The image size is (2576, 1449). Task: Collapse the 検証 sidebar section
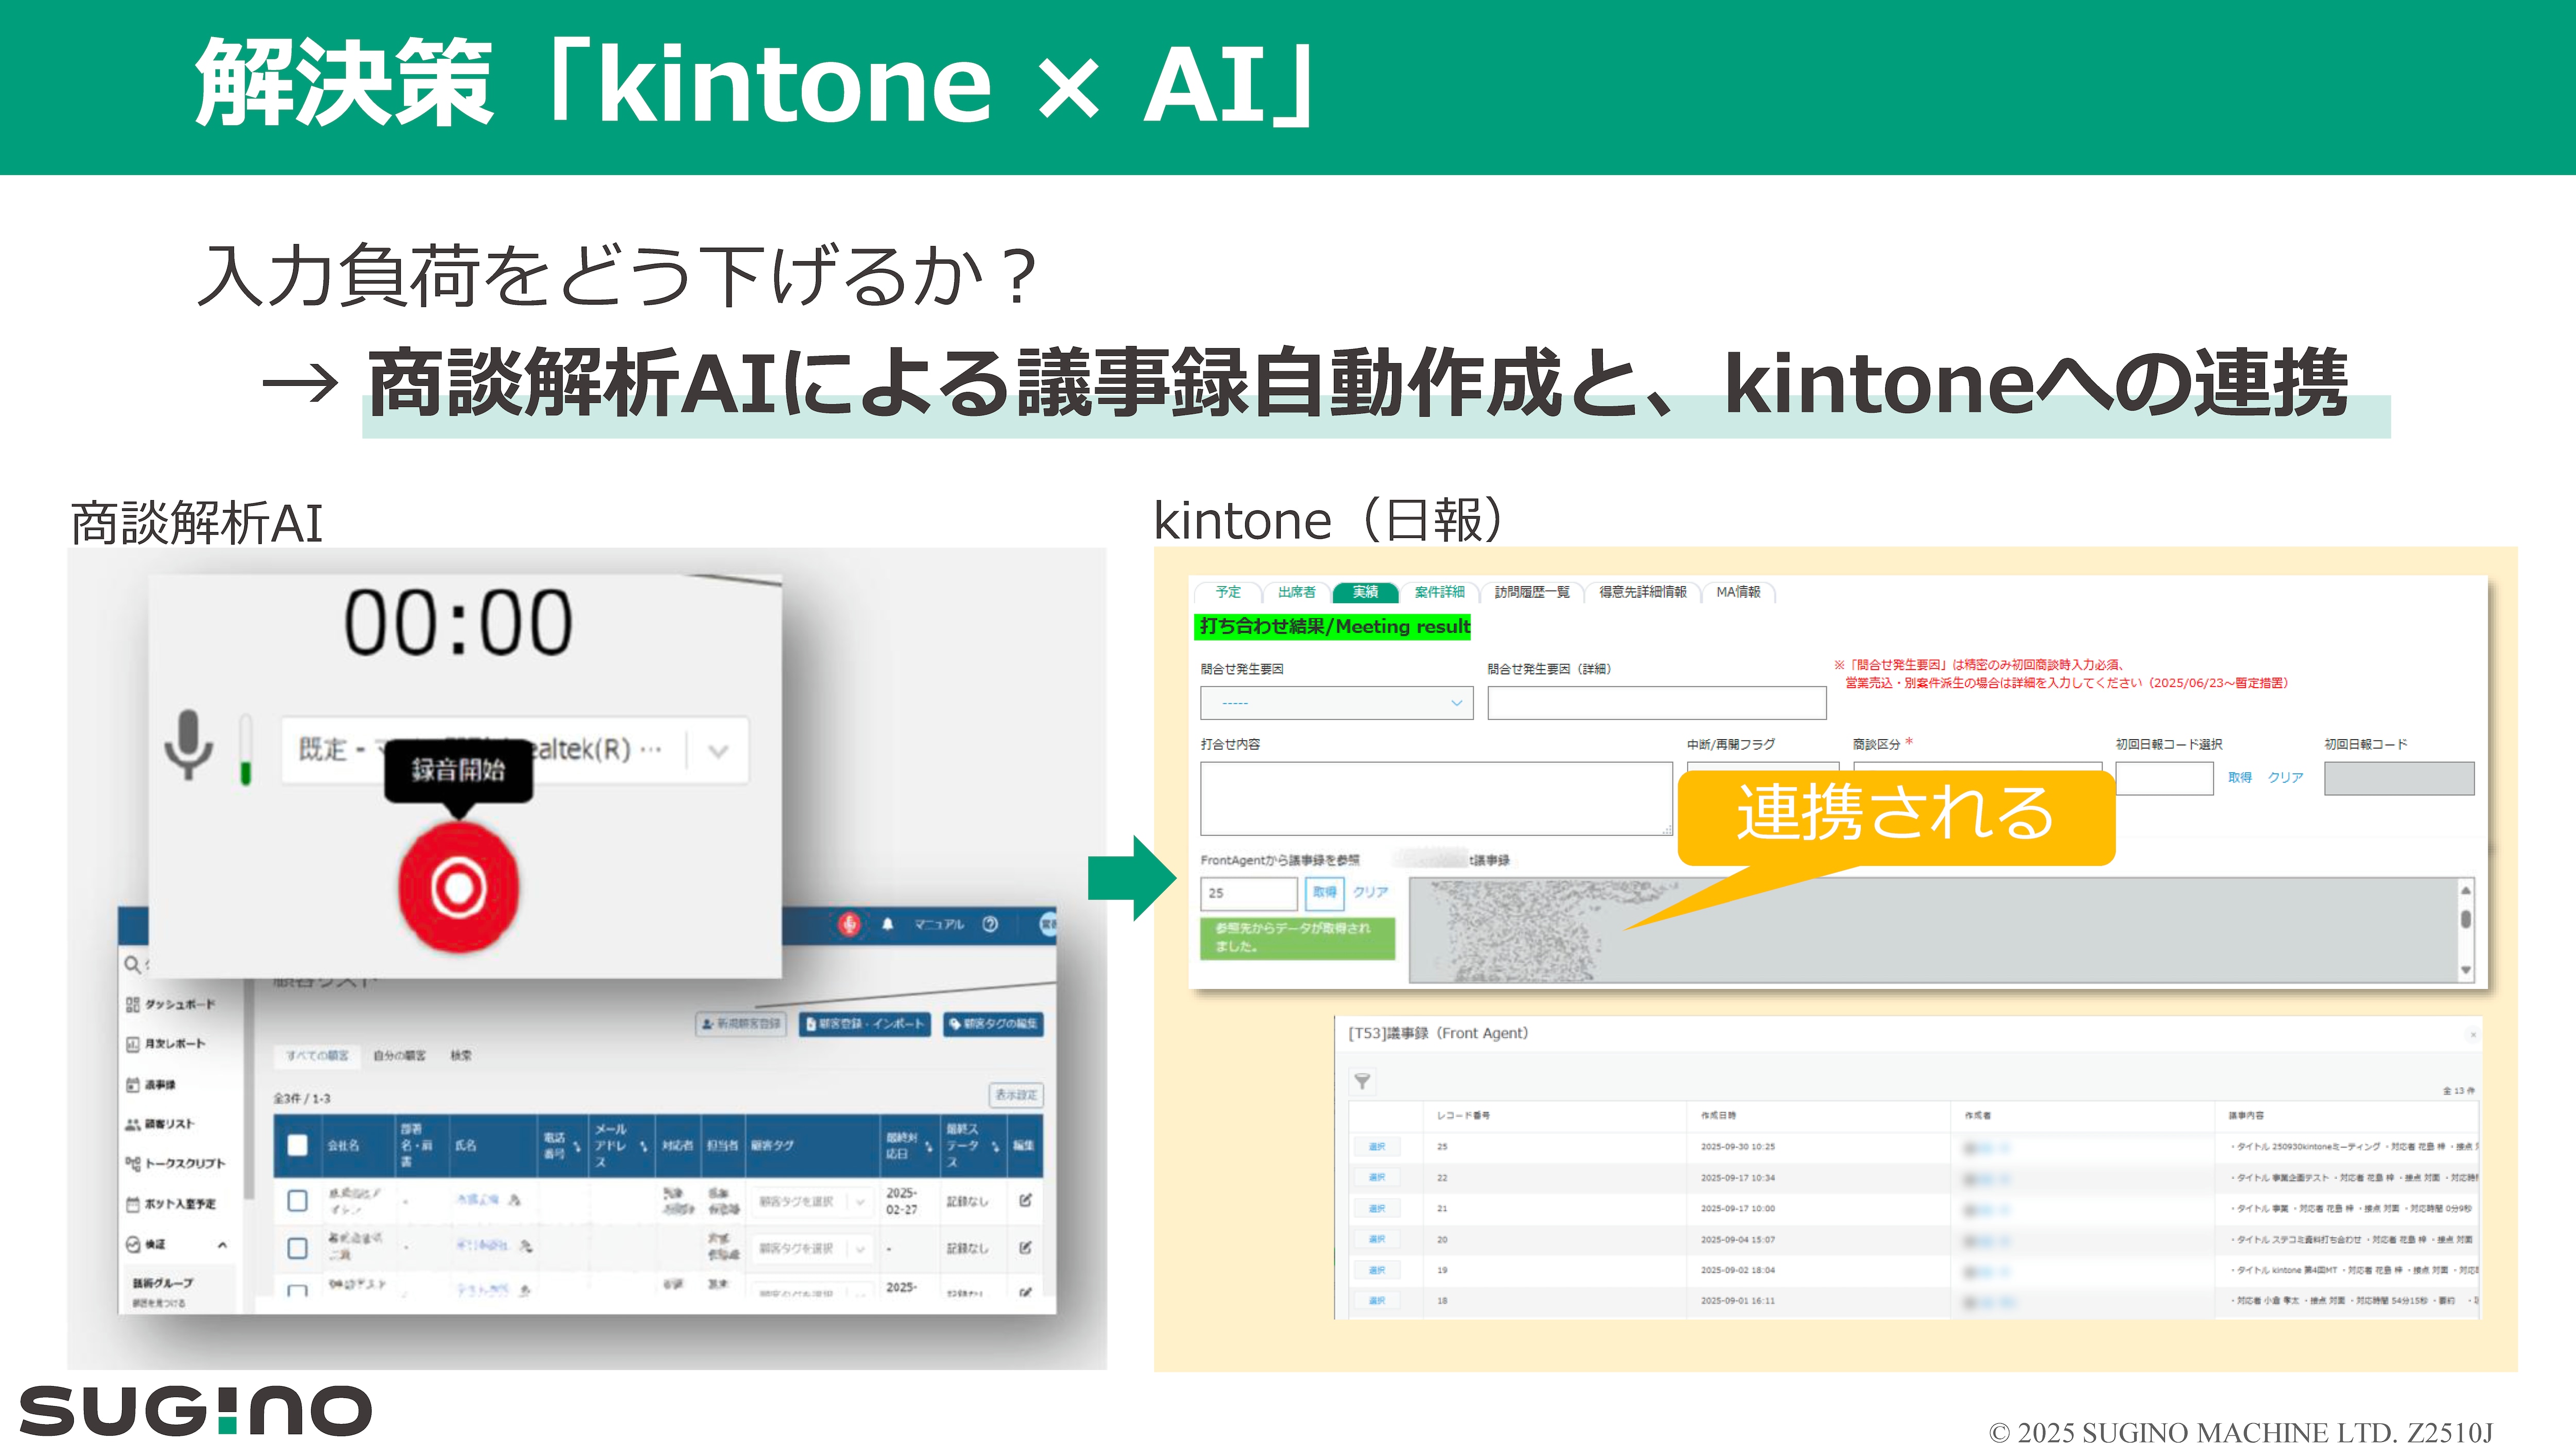222,1245
